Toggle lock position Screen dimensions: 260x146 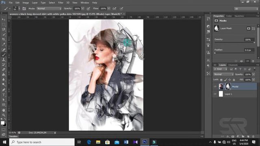230,79
